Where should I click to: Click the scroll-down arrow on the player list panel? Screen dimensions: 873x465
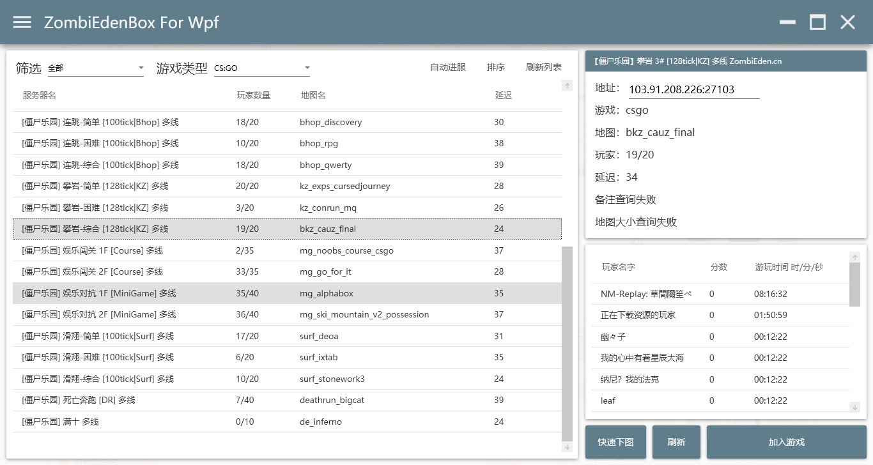[855, 407]
